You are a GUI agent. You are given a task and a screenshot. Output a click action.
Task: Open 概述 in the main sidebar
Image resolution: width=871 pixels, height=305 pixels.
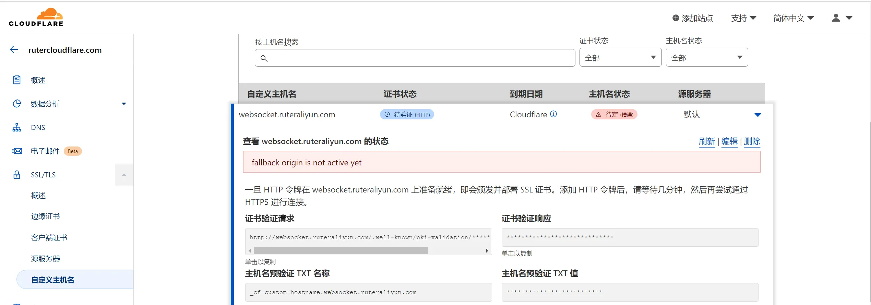(x=38, y=80)
